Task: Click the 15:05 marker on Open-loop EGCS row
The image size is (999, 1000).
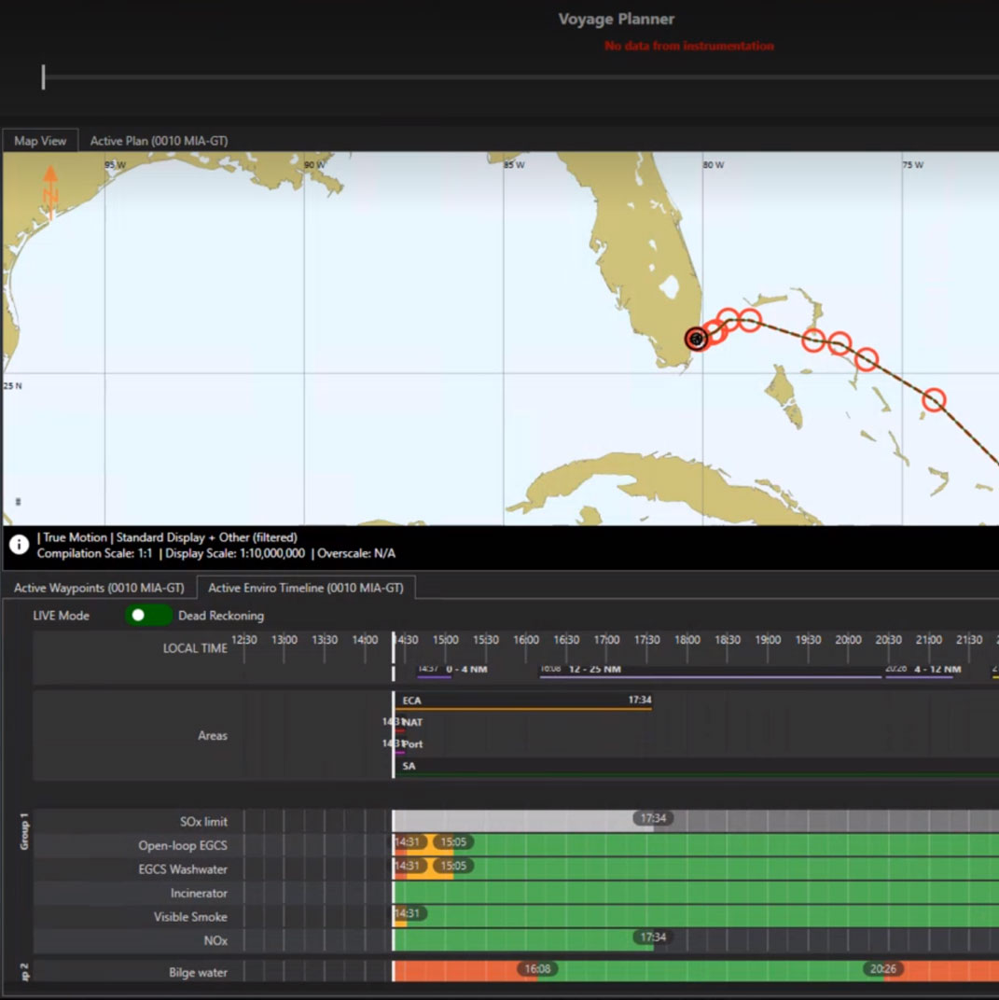Action: [453, 842]
